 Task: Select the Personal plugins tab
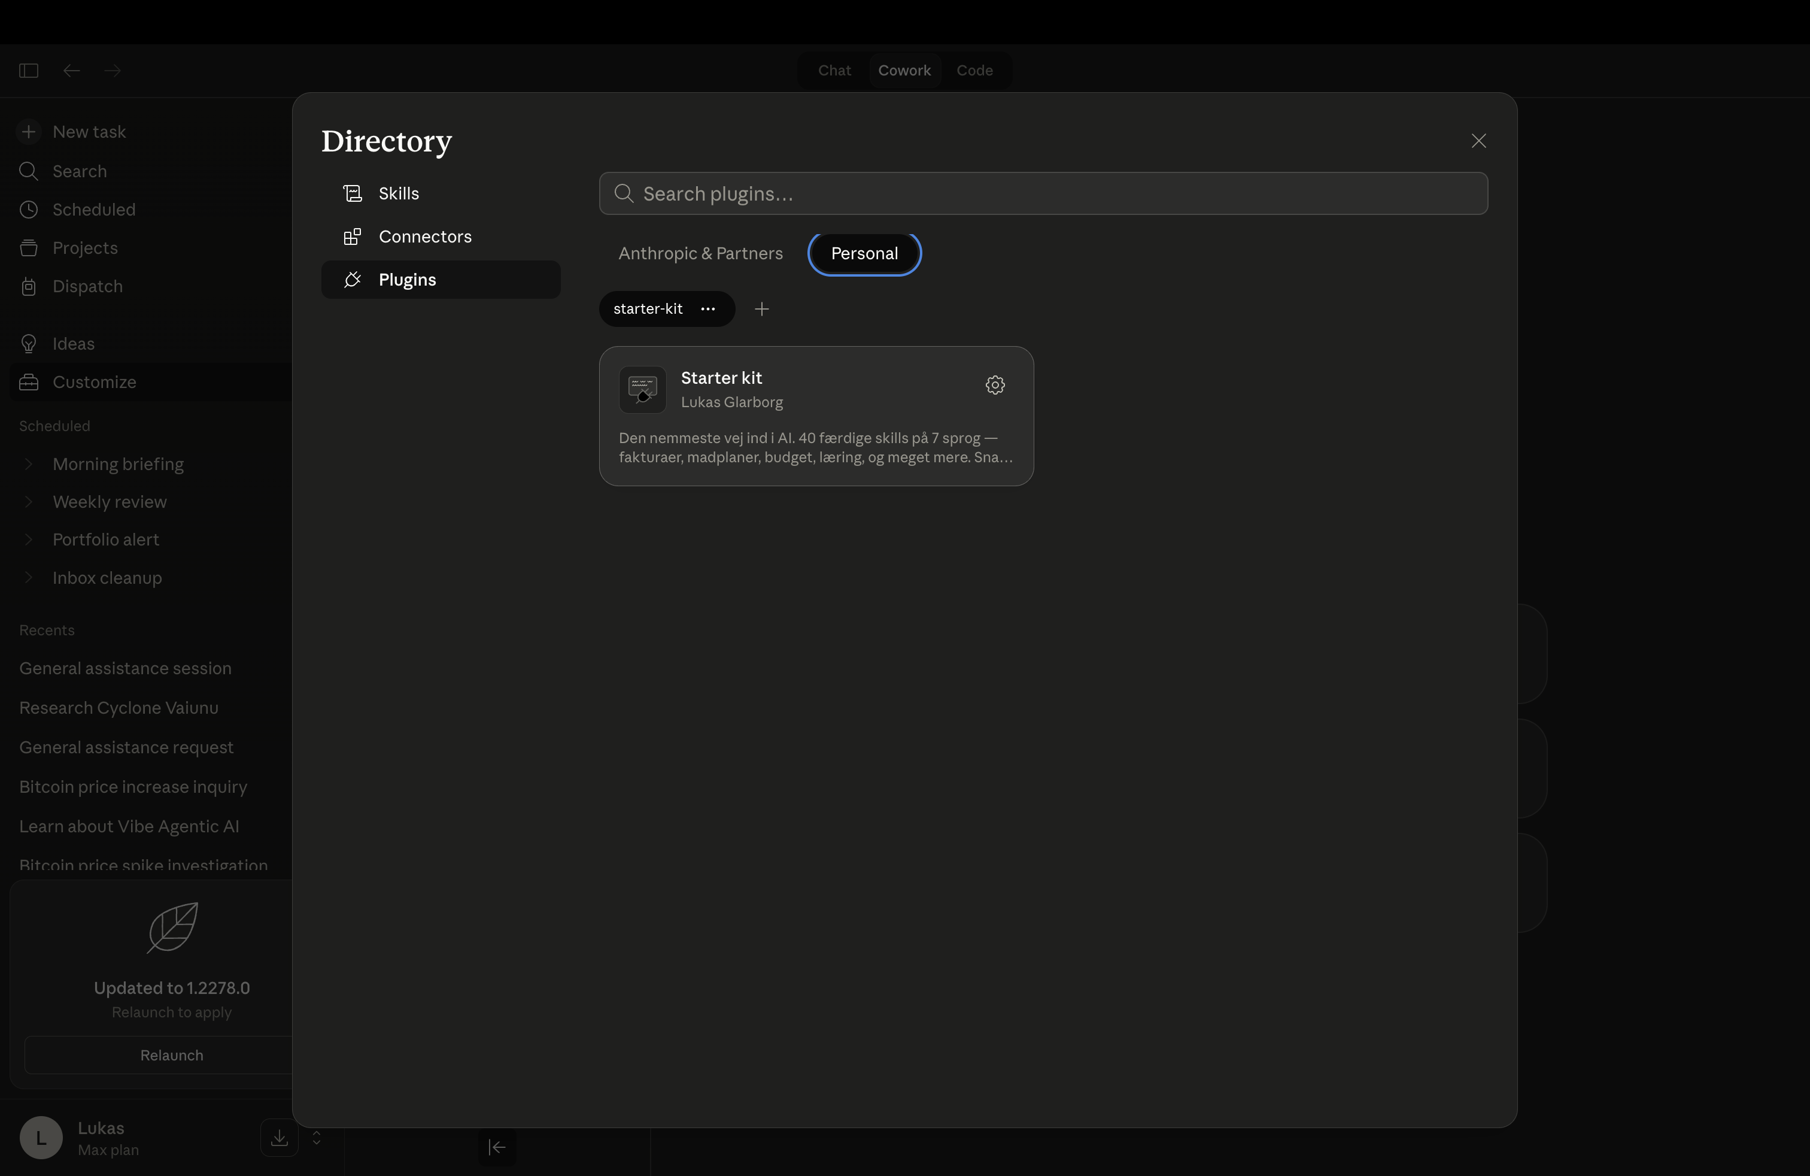coord(864,253)
